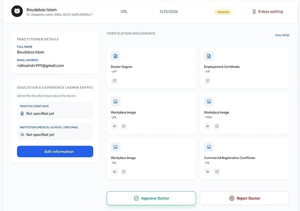300x211 pixels.
Task: Click the image icon of the first jpg Workplace Image
Action: [x=115, y=102]
